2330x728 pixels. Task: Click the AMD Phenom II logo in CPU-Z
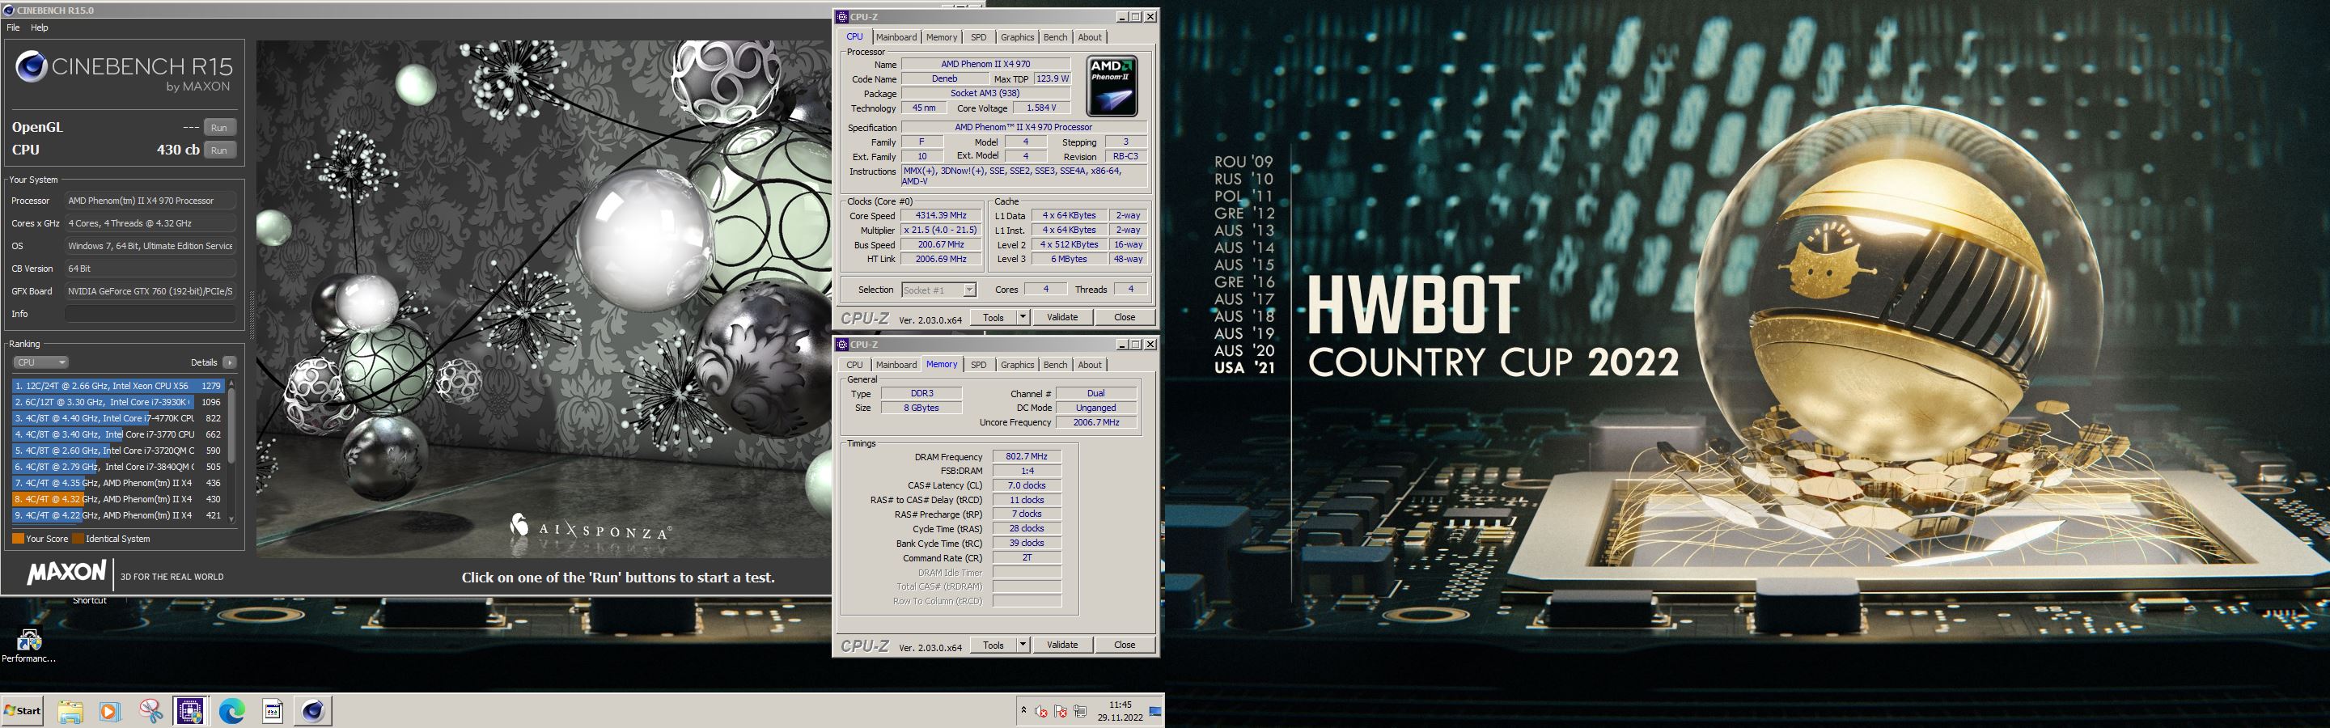pos(1112,87)
